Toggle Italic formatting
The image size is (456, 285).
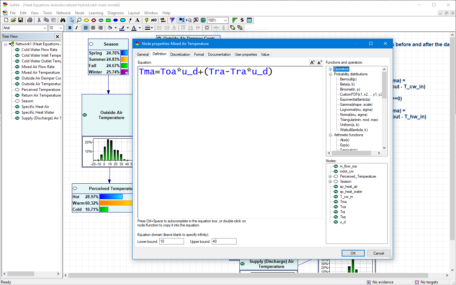[x=76, y=28]
